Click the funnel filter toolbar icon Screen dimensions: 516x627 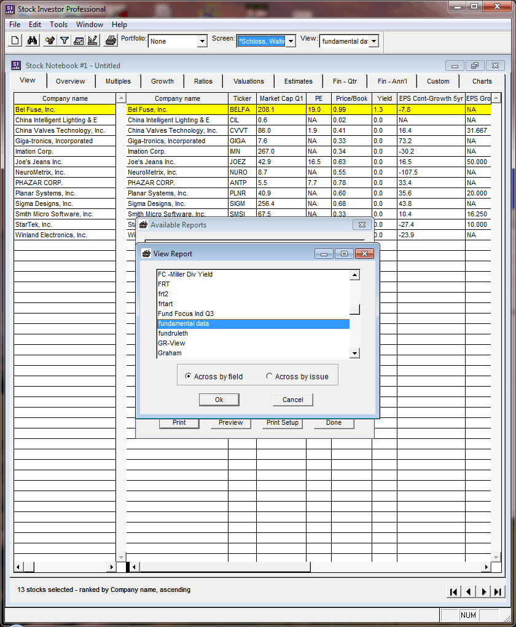(x=64, y=41)
